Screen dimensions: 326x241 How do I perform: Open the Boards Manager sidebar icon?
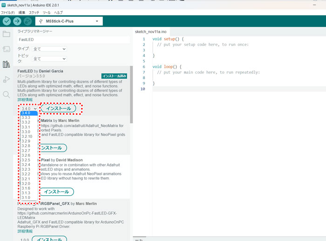tap(6, 49)
